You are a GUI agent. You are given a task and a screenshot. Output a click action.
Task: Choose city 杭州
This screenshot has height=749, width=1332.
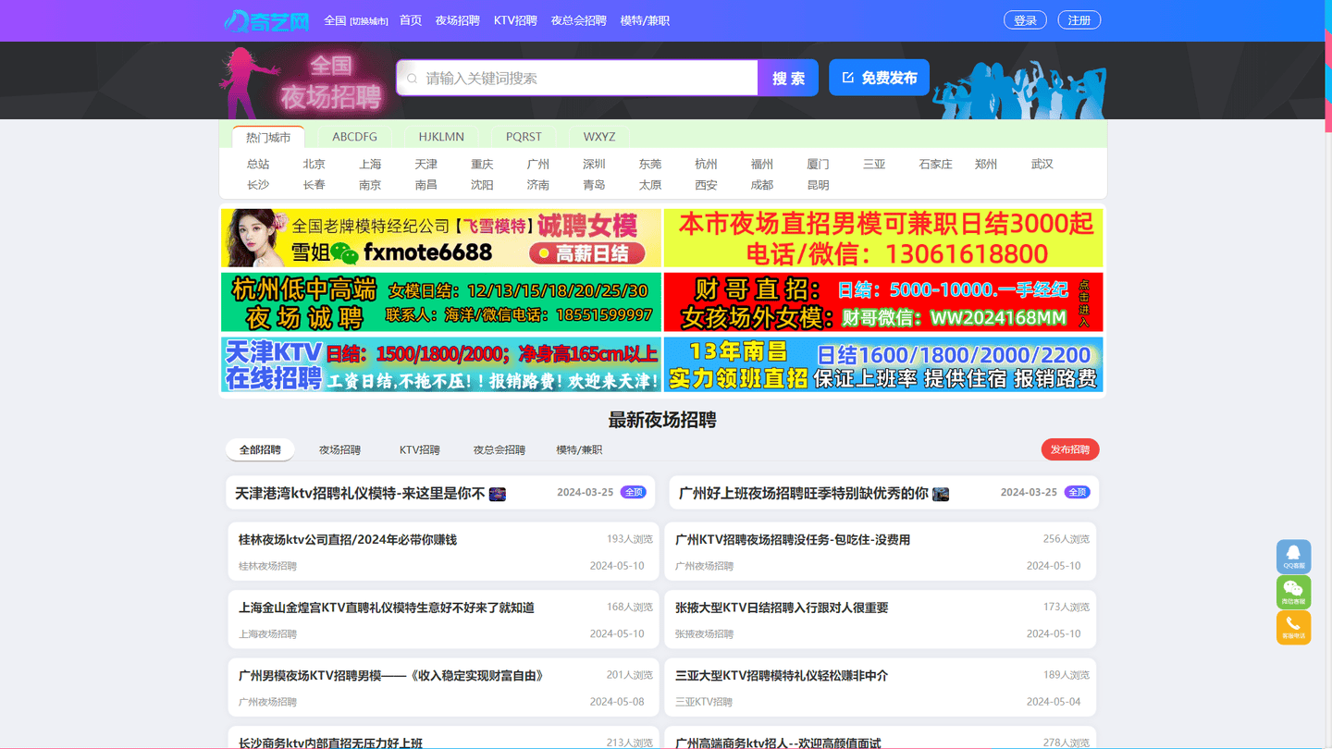pyautogui.click(x=706, y=164)
